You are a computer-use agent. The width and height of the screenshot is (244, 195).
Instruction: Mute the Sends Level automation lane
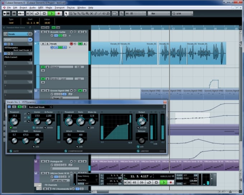(43, 82)
